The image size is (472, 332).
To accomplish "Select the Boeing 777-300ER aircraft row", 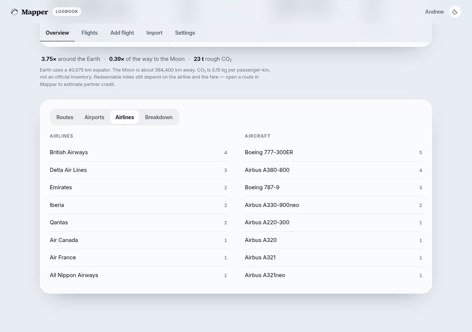I will point(334,153).
